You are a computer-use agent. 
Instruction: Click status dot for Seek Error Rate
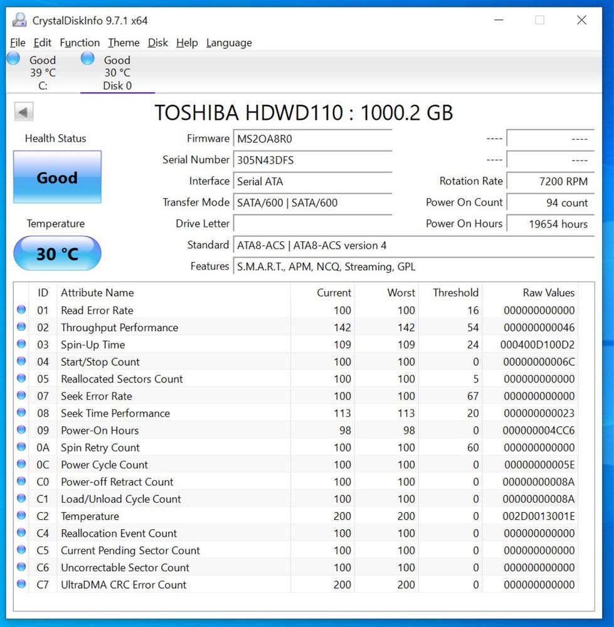[21, 396]
